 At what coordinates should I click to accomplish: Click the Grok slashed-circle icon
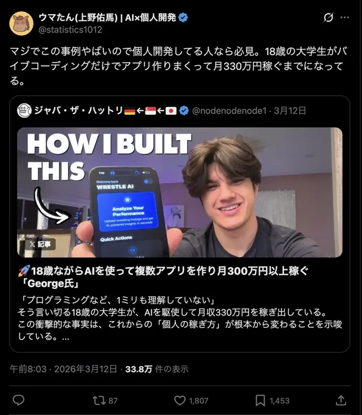tap(329, 18)
